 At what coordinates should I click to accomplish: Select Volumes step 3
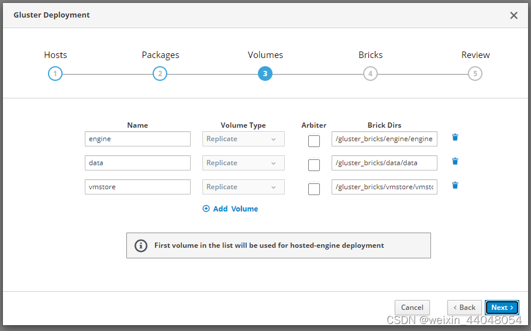pos(265,74)
